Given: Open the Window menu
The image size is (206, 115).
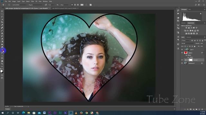Looking at the screenshot, I should click(x=45, y=1).
